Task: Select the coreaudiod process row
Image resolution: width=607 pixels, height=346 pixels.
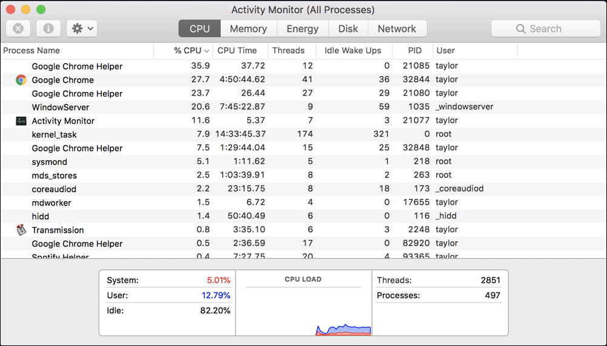Action: click(x=303, y=189)
